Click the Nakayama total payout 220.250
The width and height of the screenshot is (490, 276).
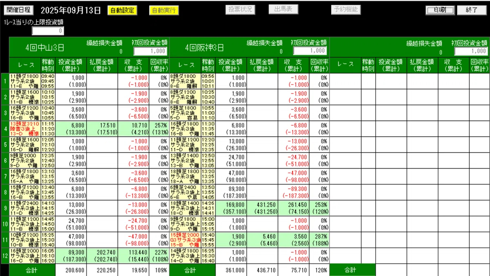[107, 270]
